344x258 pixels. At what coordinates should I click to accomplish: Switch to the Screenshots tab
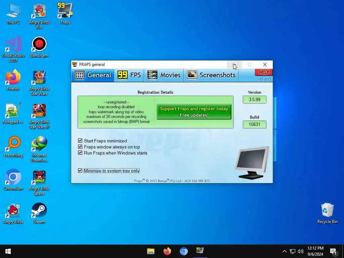(211, 75)
